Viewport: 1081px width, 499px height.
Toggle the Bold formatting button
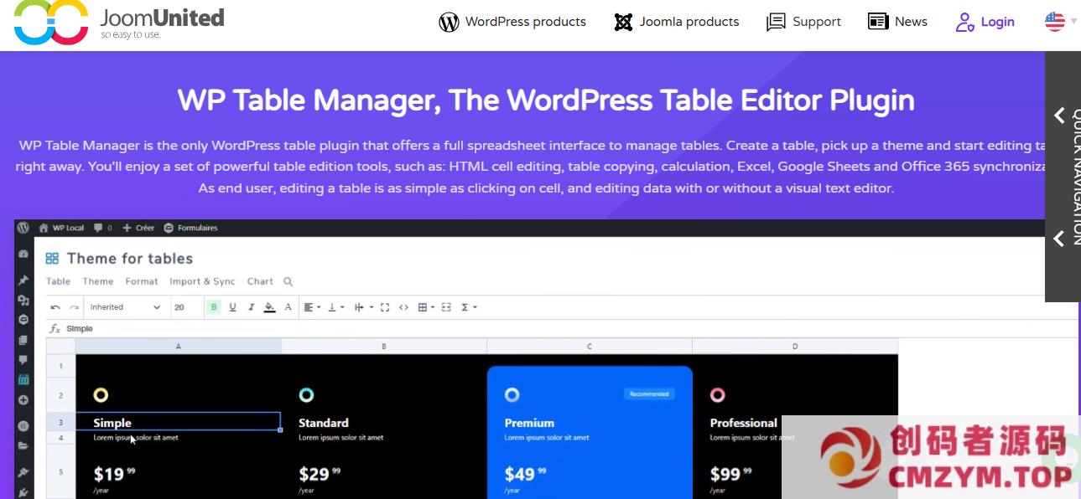click(x=214, y=307)
